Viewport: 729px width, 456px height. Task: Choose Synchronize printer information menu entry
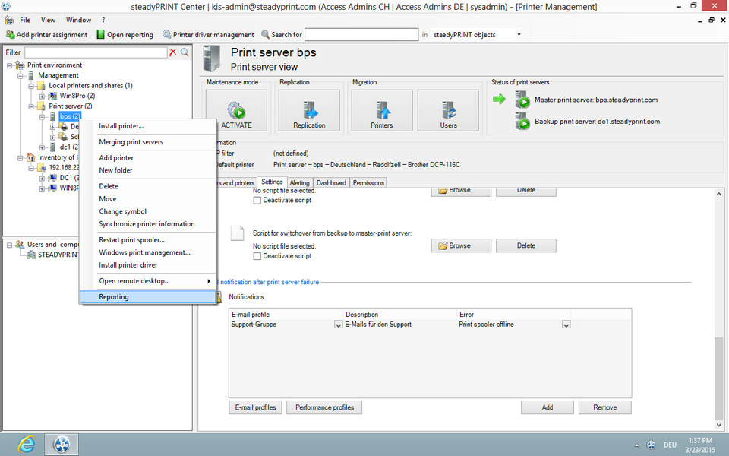pyautogui.click(x=148, y=224)
